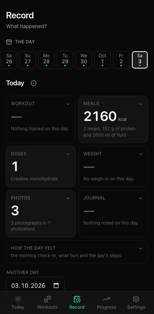Select the Oct 1 day button
Viewport: 154px width, 314px height.
[102, 60]
